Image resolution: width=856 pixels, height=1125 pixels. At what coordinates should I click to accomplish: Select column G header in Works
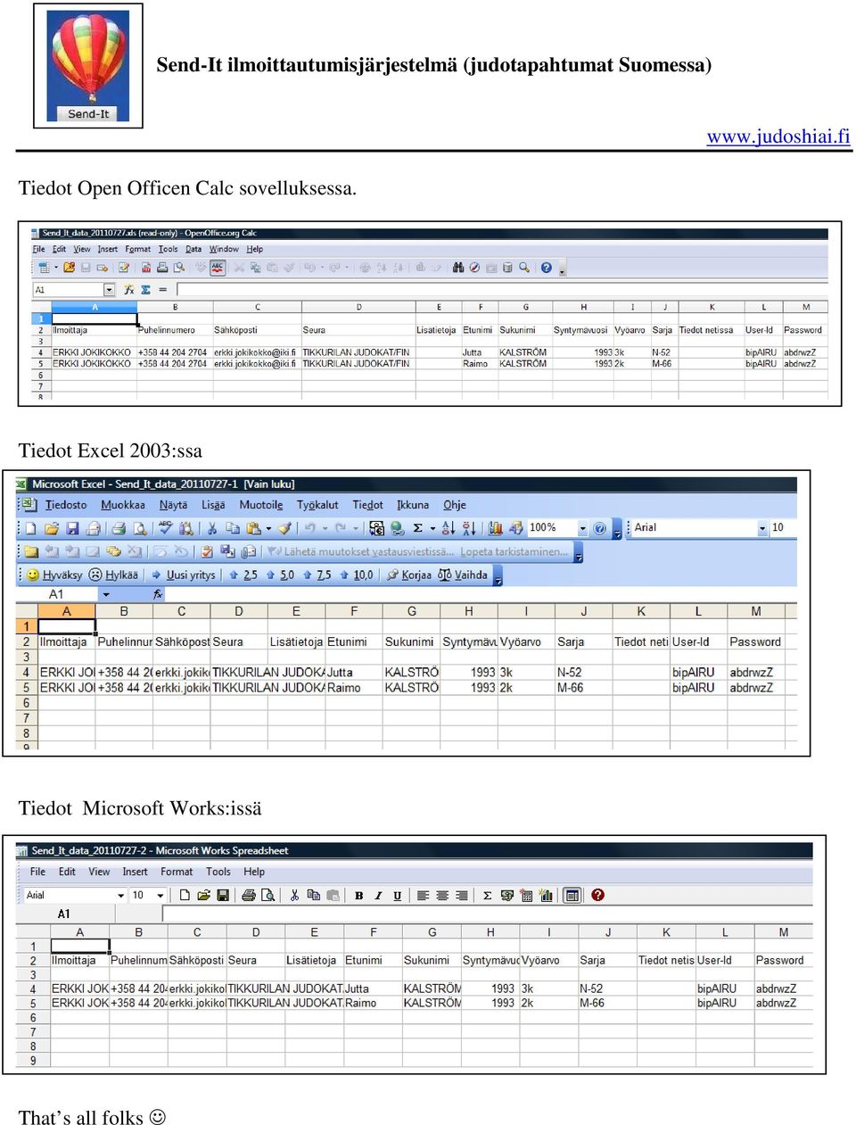pos(432,932)
